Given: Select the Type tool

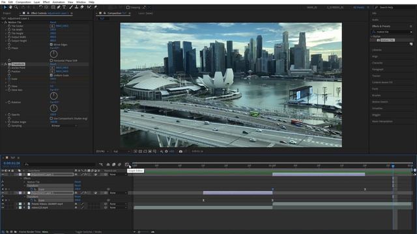Looking at the screenshot, I should tap(64, 7).
